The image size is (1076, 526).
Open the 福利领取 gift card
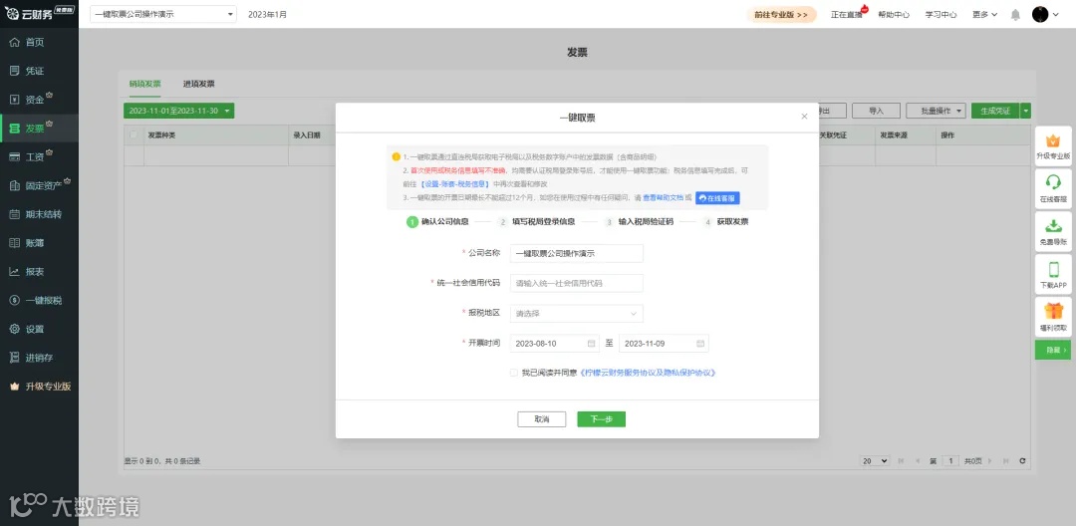pos(1053,317)
